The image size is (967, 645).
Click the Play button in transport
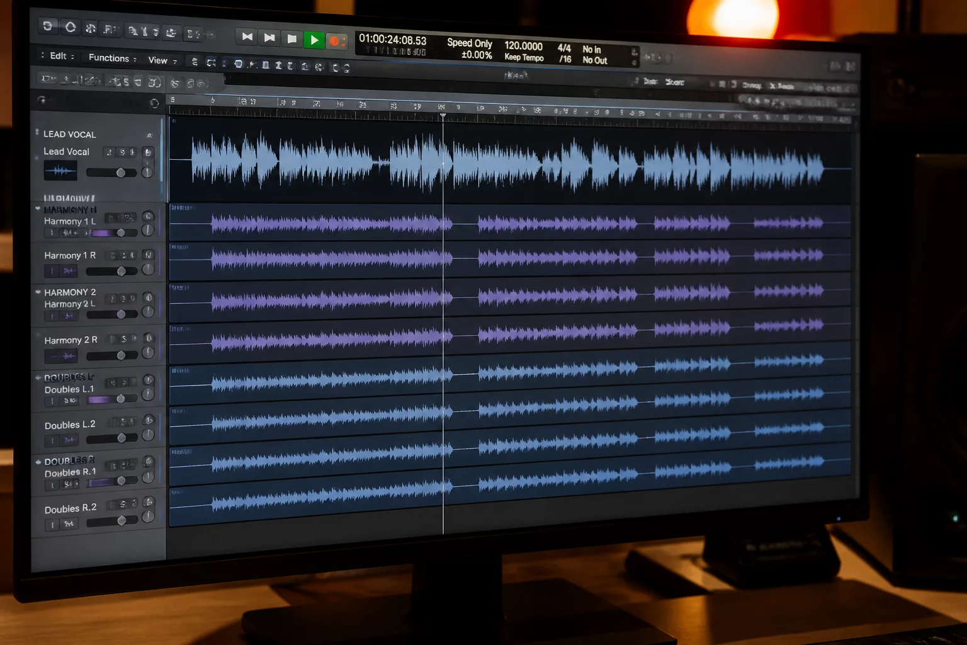314,40
